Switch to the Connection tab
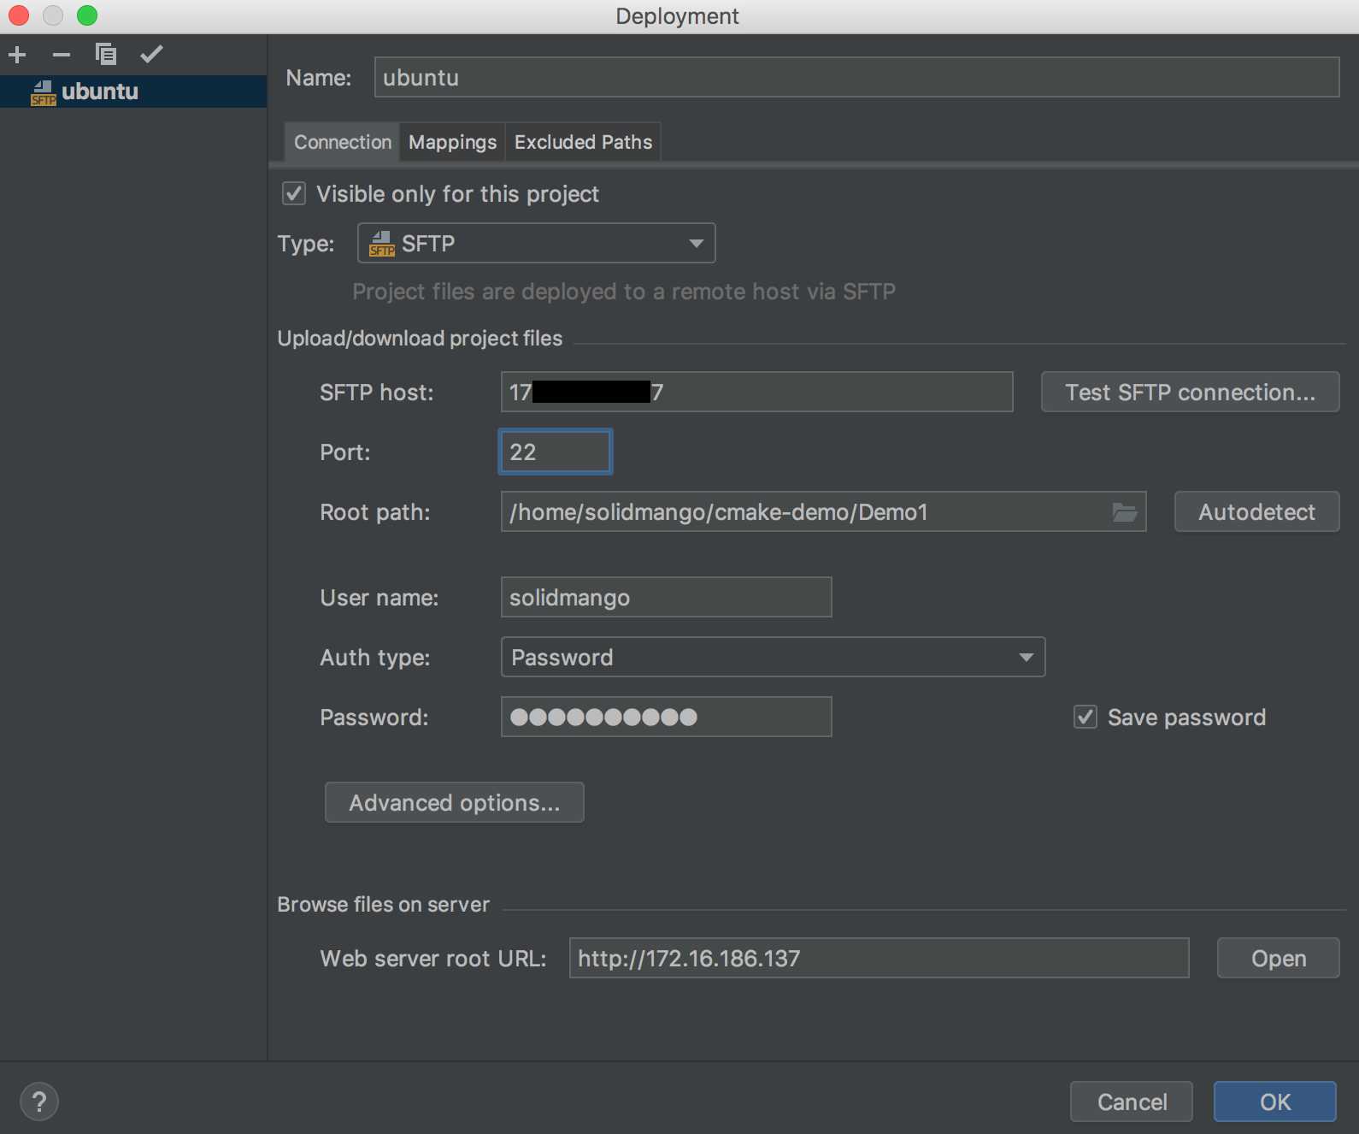The height and width of the screenshot is (1134, 1359). pyautogui.click(x=342, y=142)
